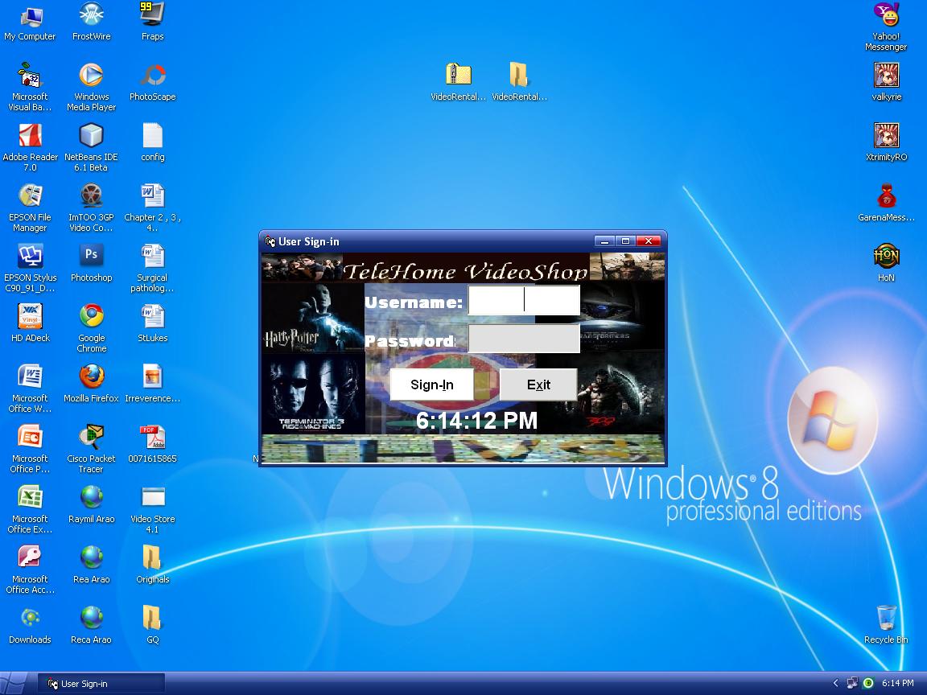Image resolution: width=927 pixels, height=695 pixels.
Task: Select Microsoft Office PowerPoint icon
Action: 30,449
